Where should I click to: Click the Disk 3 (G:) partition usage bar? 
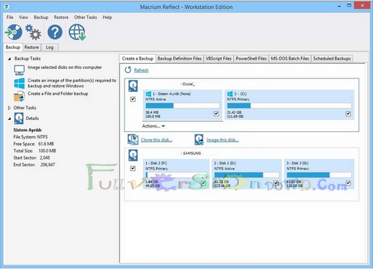coord(319,175)
